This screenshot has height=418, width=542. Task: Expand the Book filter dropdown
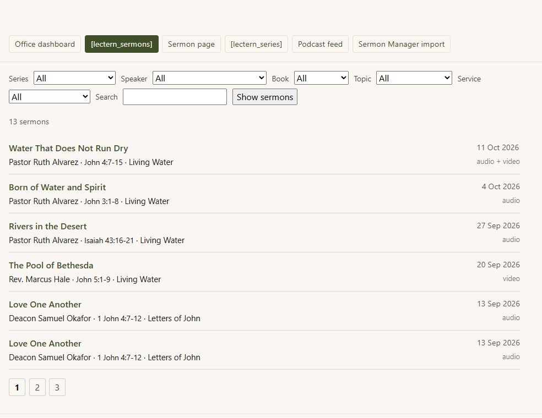pyautogui.click(x=321, y=78)
